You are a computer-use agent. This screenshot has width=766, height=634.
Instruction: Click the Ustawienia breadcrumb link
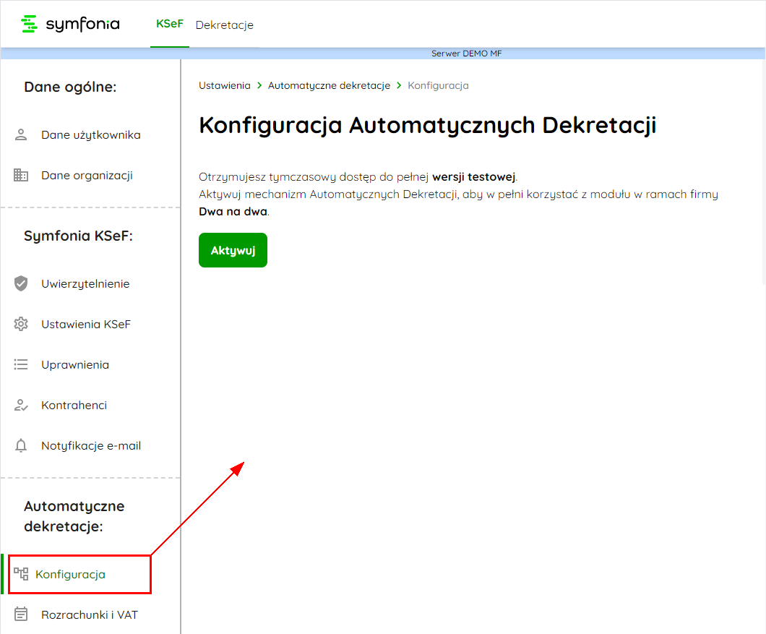click(x=225, y=85)
